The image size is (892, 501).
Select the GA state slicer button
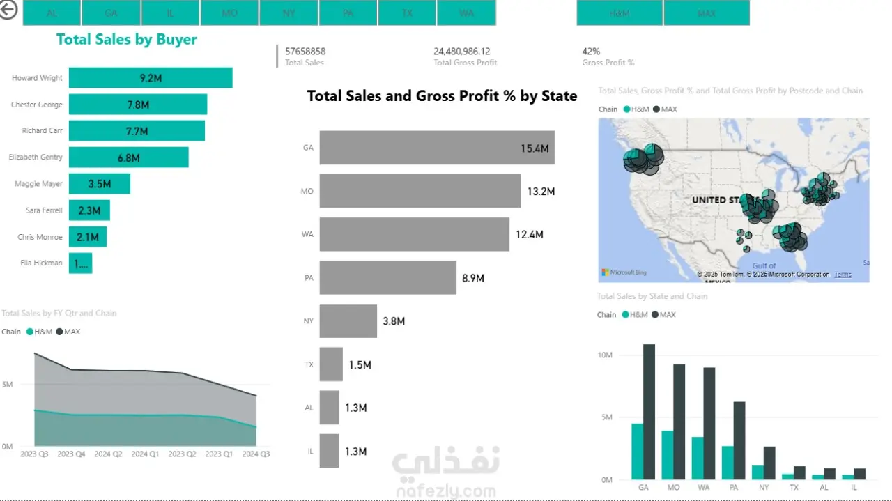point(111,13)
